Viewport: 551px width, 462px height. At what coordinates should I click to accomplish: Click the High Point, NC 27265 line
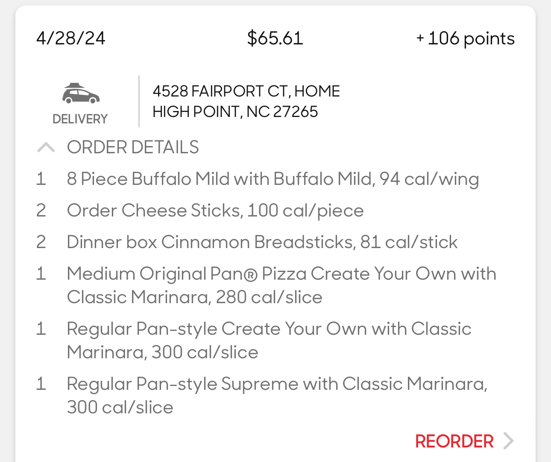point(235,112)
